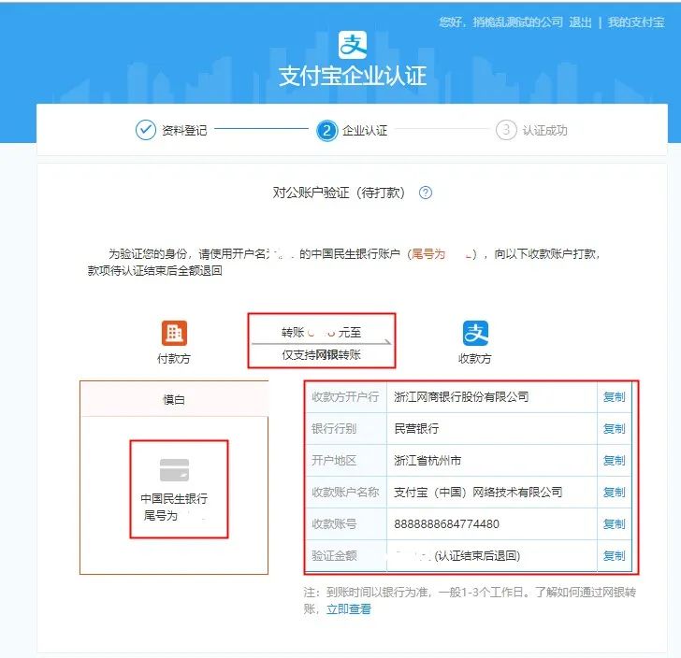Image resolution: width=681 pixels, height=658 pixels.
Task: Copy the 验证金额 amount
Action: click(x=614, y=555)
